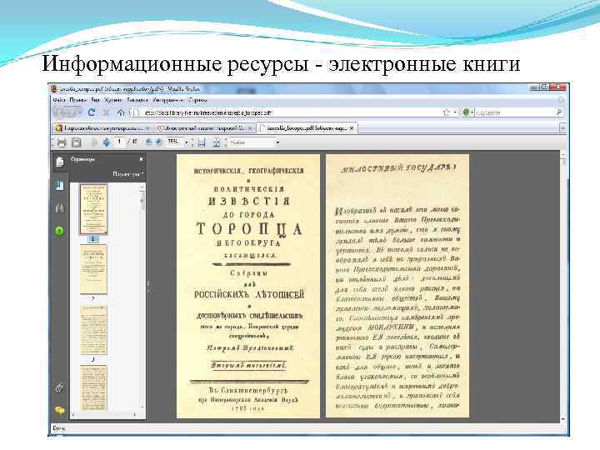Collapse the Страницы panel with its header button

pos(141,159)
